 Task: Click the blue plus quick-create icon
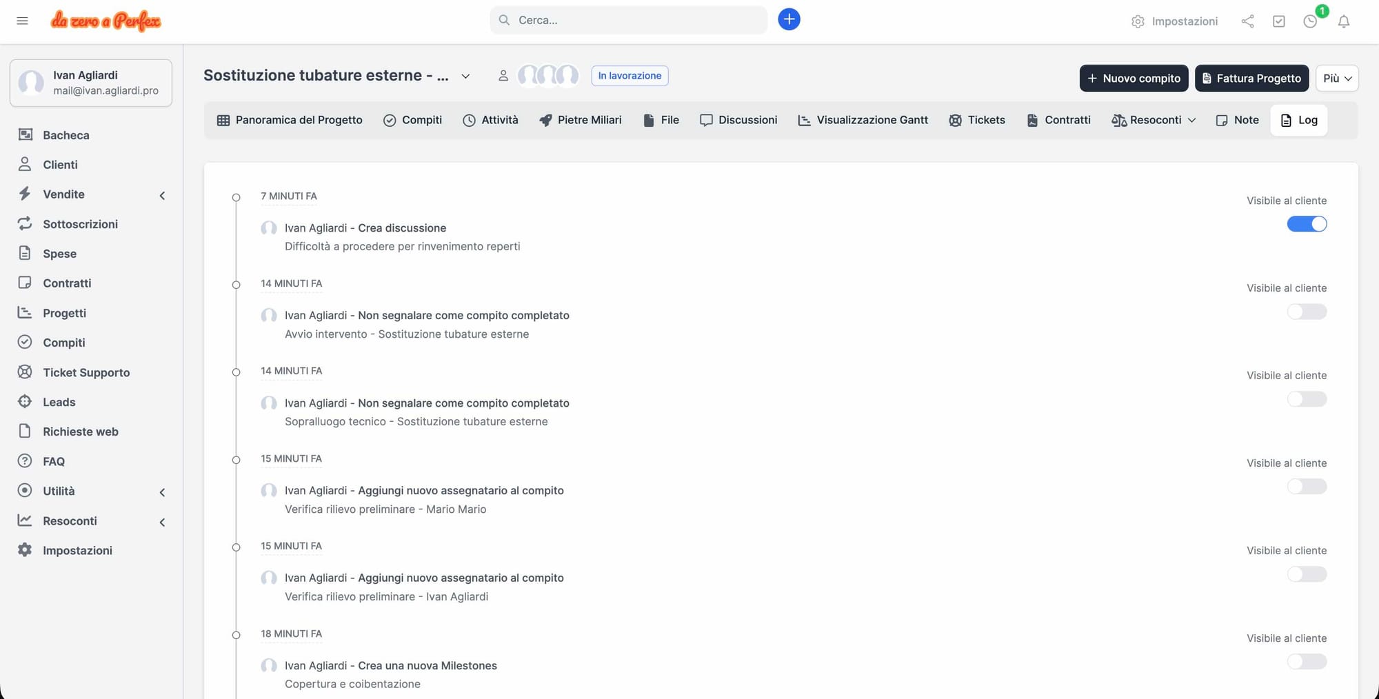[x=789, y=19]
